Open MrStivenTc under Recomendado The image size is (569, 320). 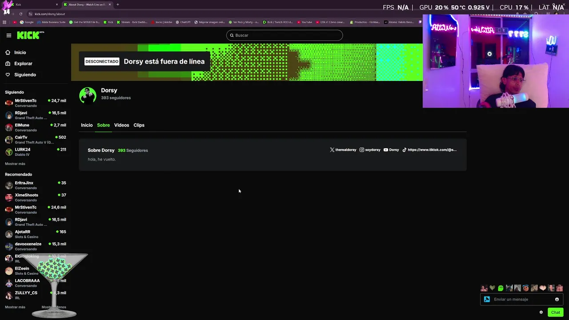point(36,210)
